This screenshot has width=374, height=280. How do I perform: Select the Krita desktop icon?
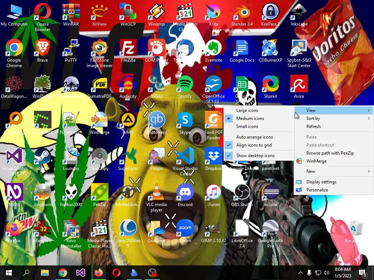click(x=213, y=15)
